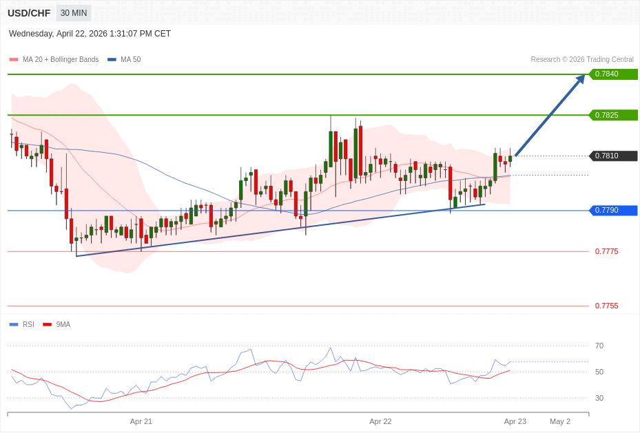Viewport: 640px width, 433px height.
Task: Click the red 0.7775 support level label
Action: [x=606, y=252]
